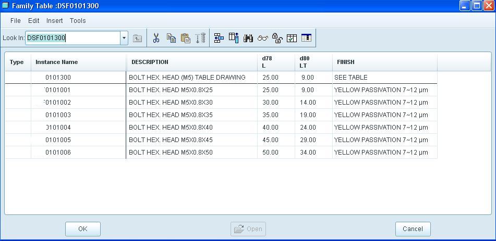Select instance name 0101003 cell
The width and height of the screenshot is (496, 241).
point(78,115)
